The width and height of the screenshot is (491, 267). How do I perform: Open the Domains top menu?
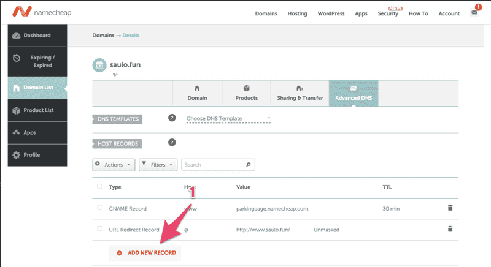pyautogui.click(x=266, y=13)
